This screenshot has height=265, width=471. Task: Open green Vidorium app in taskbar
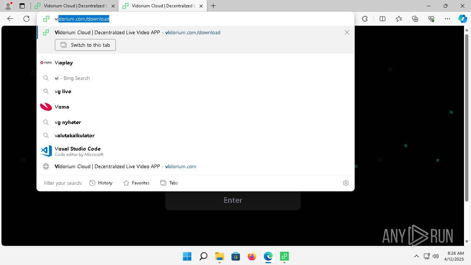point(284,256)
